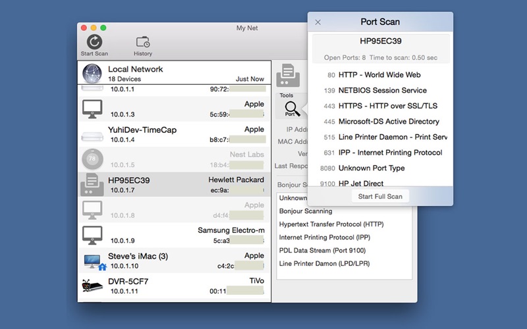Select port 445 Microsoft-DS Active Directory

coord(380,122)
